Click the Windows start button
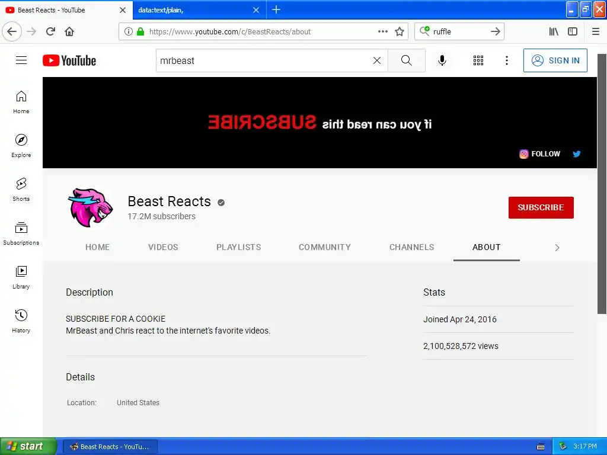 click(28, 446)
